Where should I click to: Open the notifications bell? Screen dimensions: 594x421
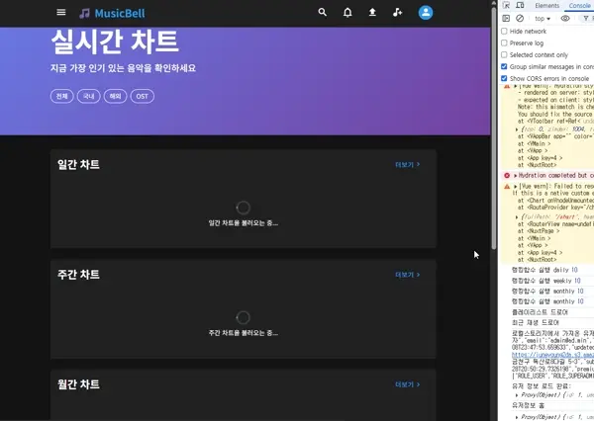coord(347,13)
